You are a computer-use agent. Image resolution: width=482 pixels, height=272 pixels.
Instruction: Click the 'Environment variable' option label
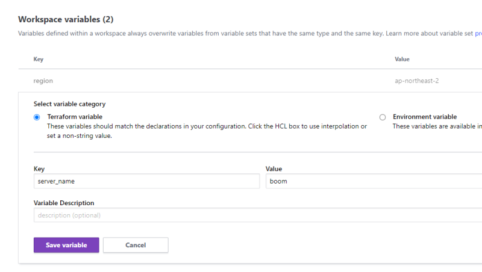[425, 117]
